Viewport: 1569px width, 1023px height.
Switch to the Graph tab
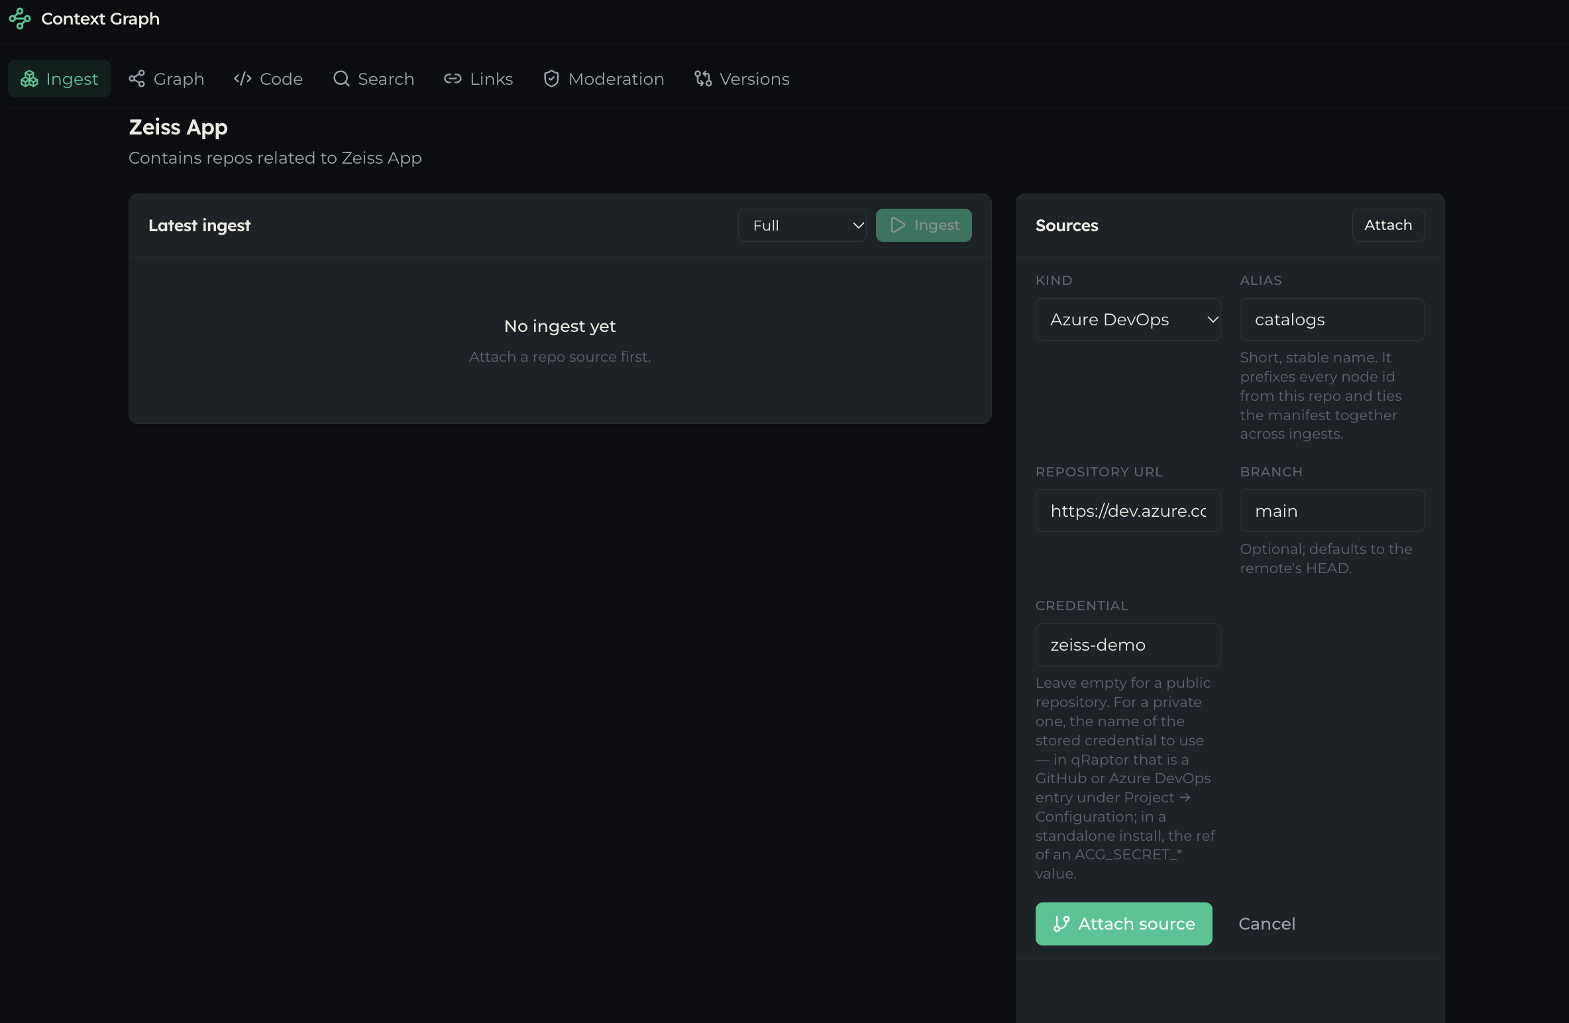(x=166, y=79)
